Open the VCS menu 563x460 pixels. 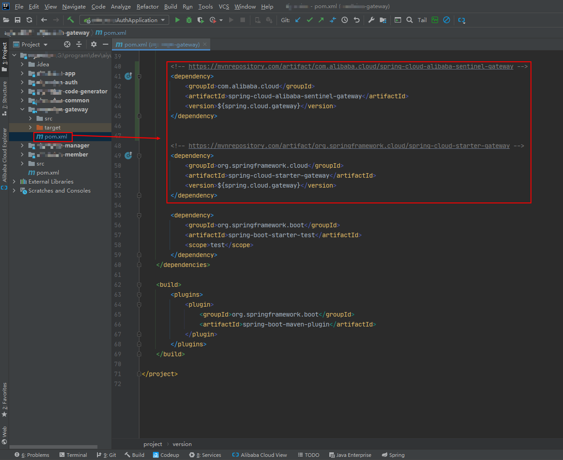click(224, 6)
